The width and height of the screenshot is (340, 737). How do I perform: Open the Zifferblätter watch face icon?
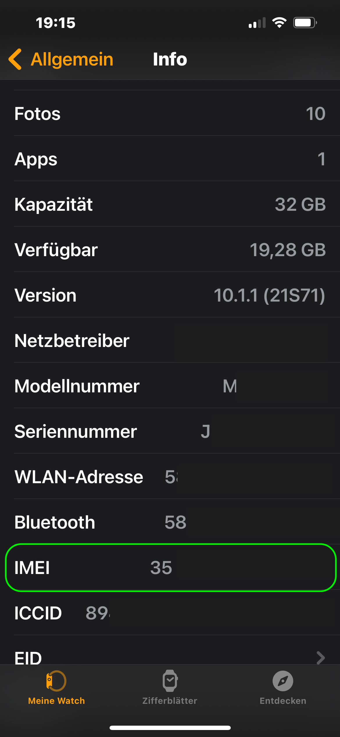tap(170, 681)
